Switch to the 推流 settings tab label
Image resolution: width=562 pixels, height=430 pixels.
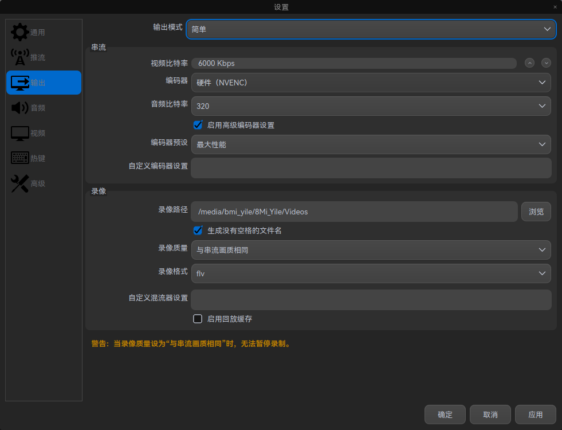(x=38, y=58)
